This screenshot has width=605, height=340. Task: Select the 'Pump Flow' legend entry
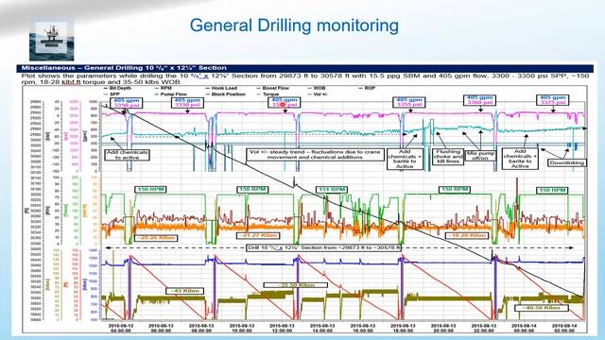point(170,94)
